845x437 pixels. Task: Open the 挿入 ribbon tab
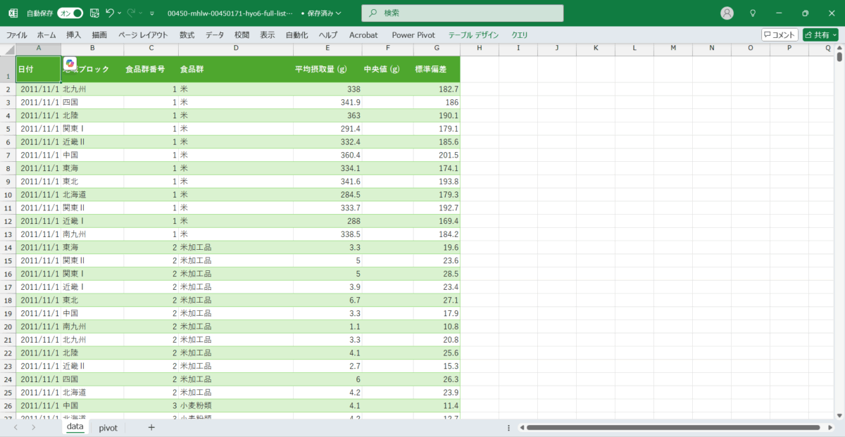pos(74,34)
